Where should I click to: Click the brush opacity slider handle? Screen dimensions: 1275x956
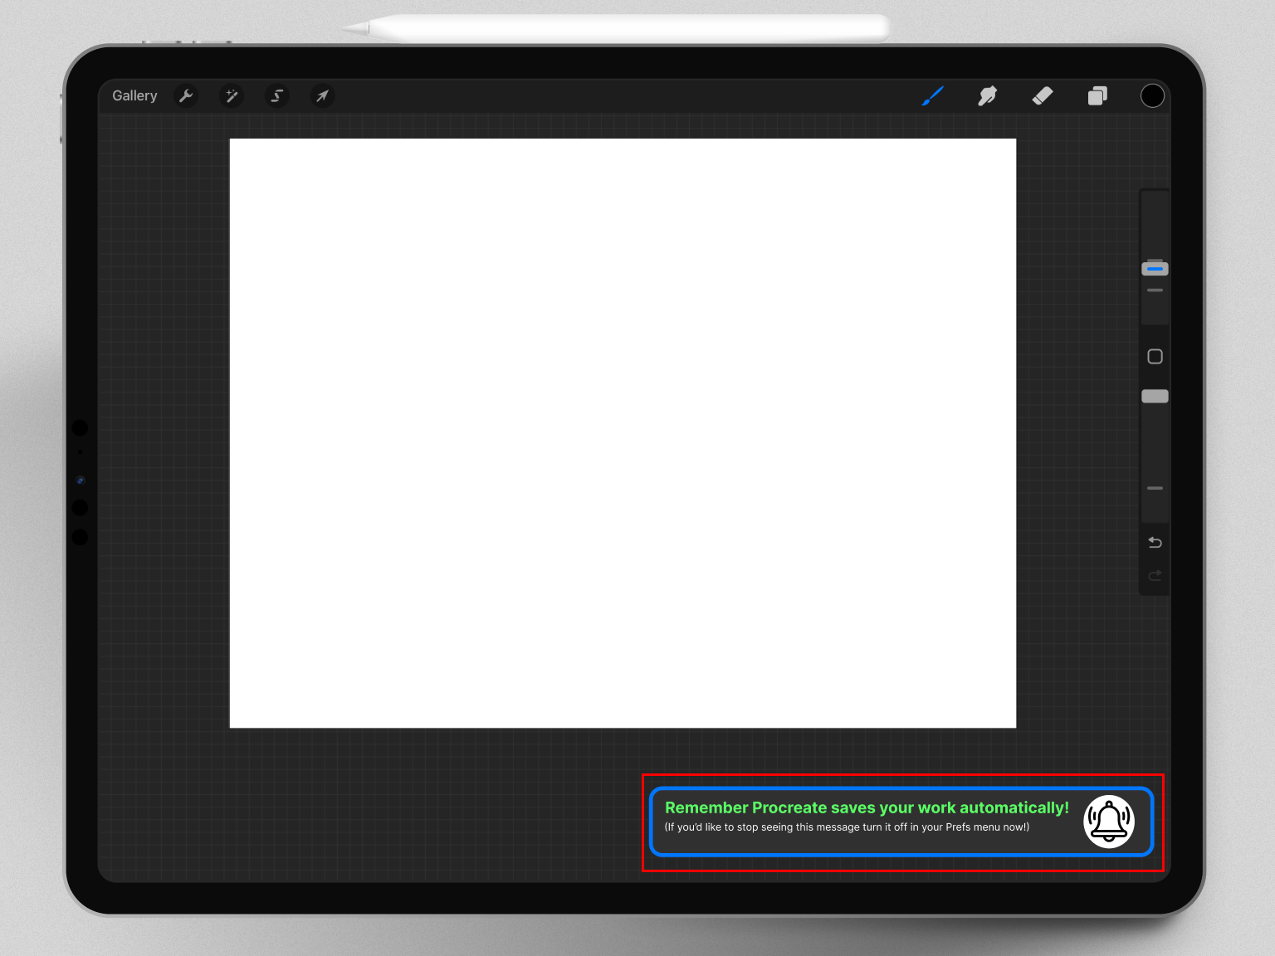click(x=1155, y=397)
